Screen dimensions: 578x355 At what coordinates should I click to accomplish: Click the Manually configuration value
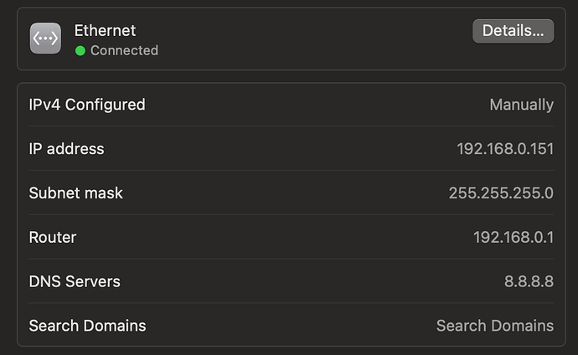point(521,105)
